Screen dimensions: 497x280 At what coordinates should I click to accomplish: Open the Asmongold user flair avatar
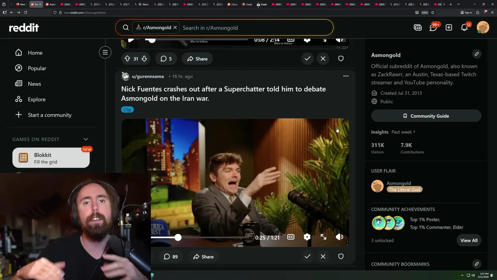pos(377,186)
